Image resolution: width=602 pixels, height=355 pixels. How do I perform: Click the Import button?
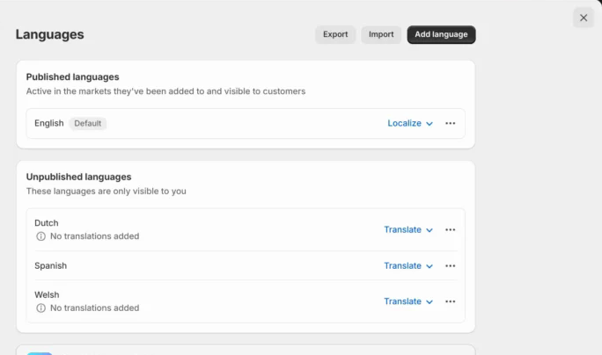pyautogui.click(x=381, y=34)
